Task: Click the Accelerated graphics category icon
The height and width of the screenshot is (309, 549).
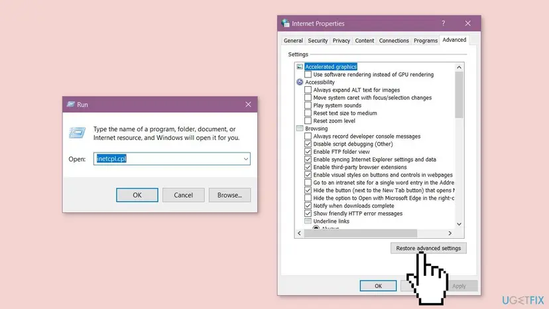Action: pos(300,66)
